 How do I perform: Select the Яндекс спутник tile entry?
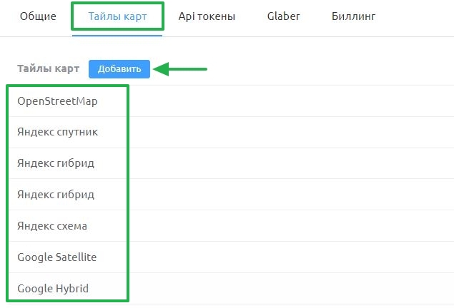(x=57, y=132)
